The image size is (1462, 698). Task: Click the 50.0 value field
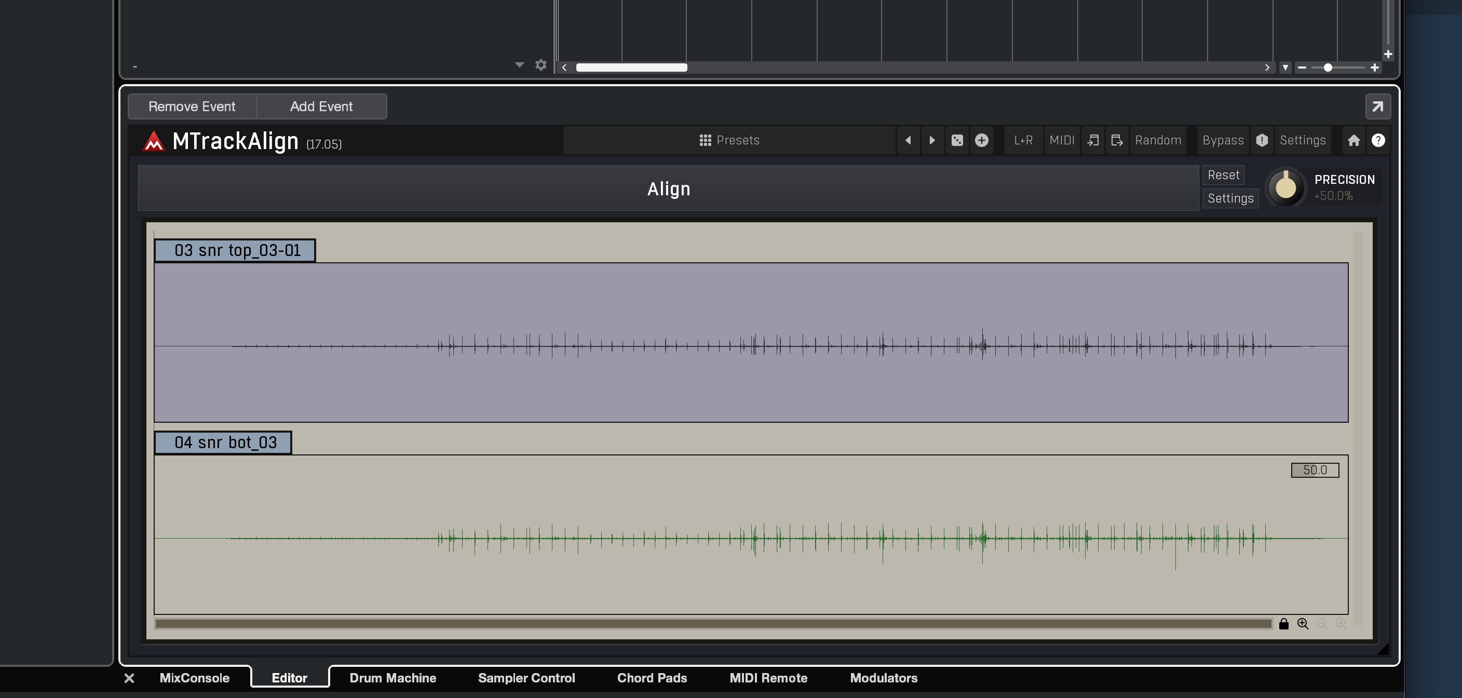1315,470
